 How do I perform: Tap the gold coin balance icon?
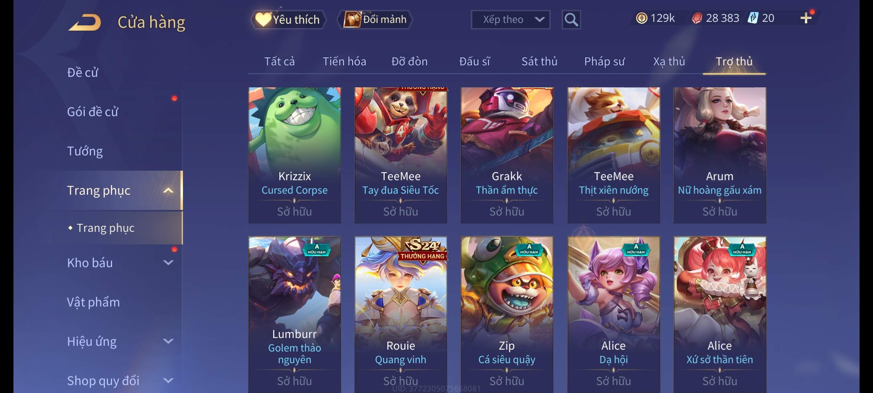[x=642, y=18]
